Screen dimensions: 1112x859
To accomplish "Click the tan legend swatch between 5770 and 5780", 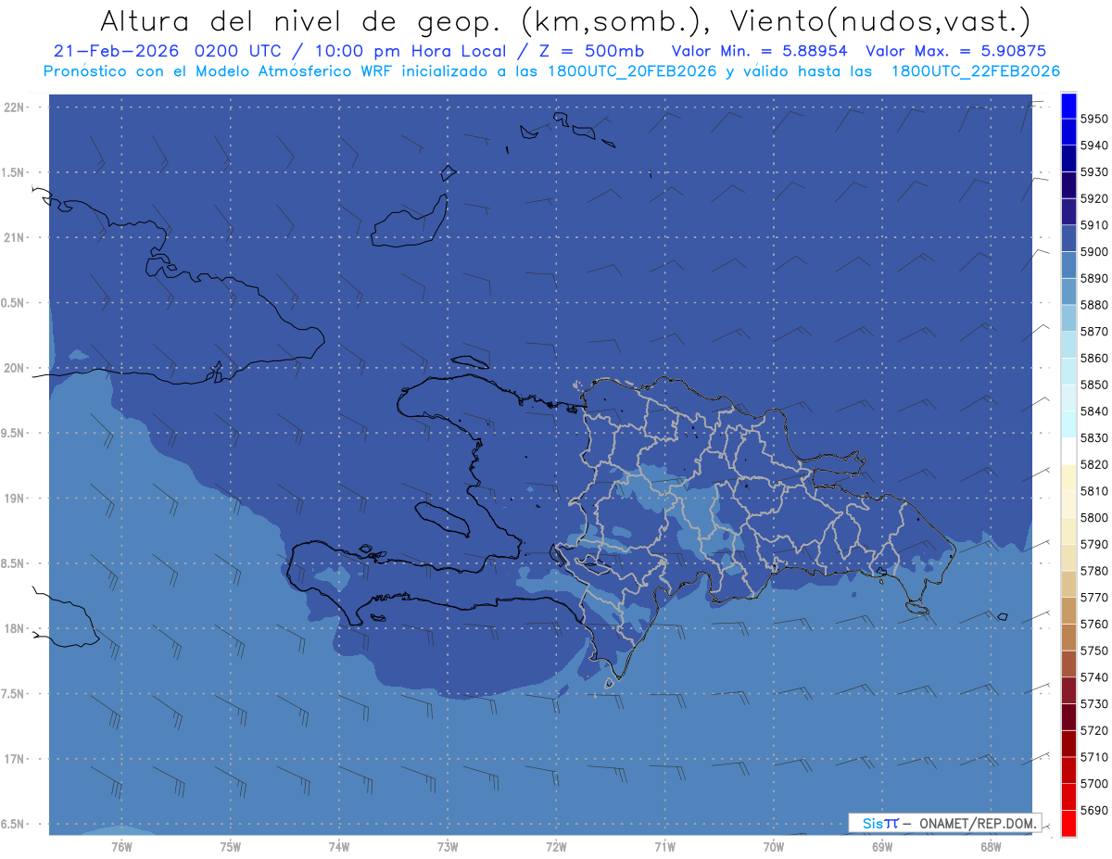I will (1068, 584).
